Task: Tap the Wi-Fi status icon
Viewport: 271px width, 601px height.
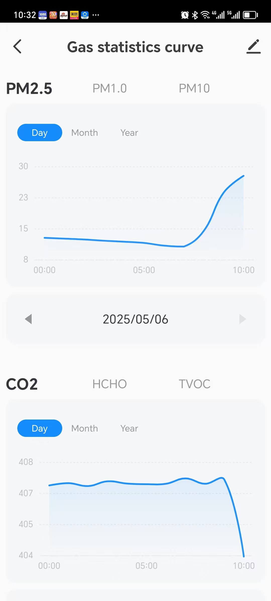Action: coord(206,15)
